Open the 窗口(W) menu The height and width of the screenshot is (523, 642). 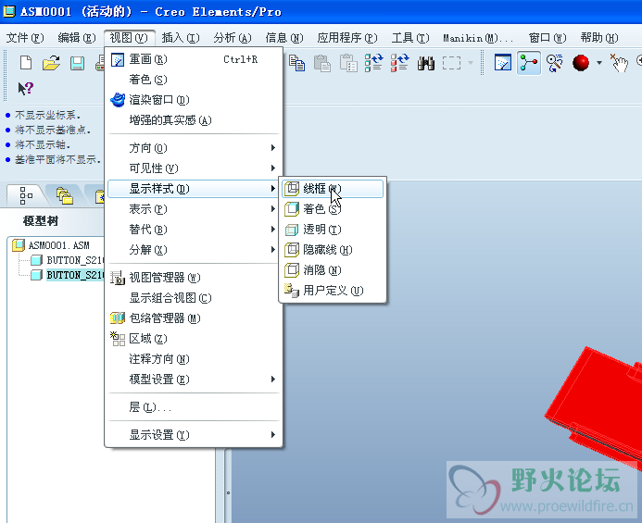click(x=548, y=38)
